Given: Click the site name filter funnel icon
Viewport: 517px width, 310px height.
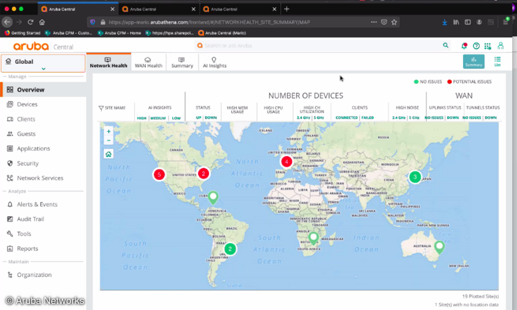Looking at the screenshot, I should pyautogui.click(x=101, y=108).
